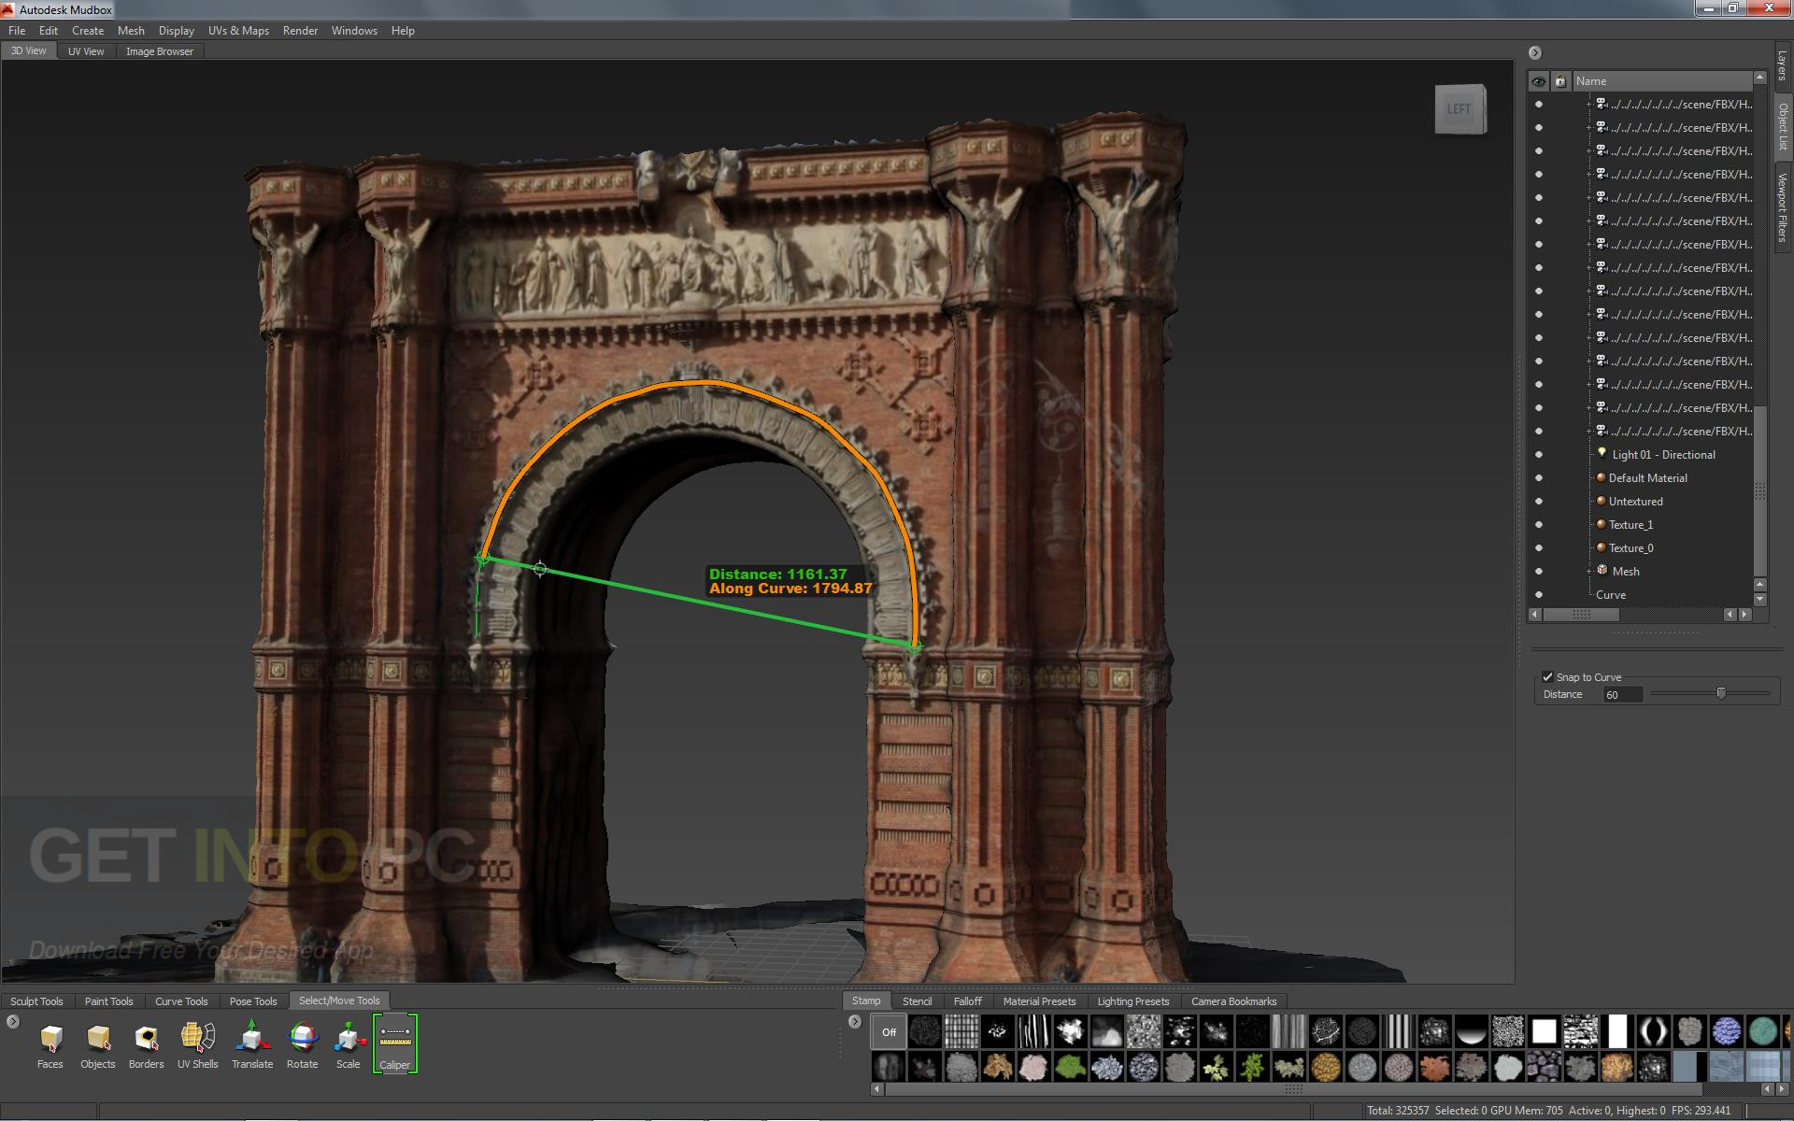This screenshot has height=1121, width=1794.
Task: Select Light 01 - Directional in list
Action: (1663, 455)
